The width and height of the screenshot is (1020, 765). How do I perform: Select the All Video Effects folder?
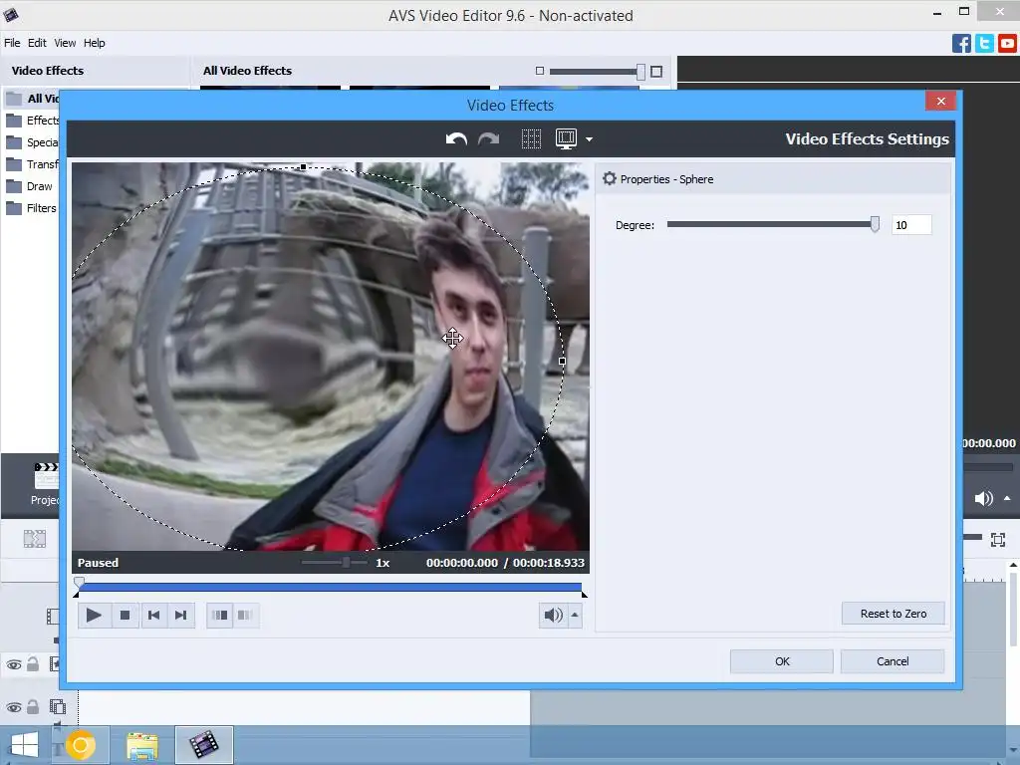click(x=33, y=99)
